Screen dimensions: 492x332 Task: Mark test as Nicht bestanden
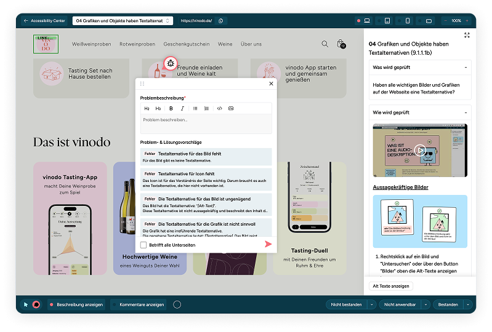[346, 304]
